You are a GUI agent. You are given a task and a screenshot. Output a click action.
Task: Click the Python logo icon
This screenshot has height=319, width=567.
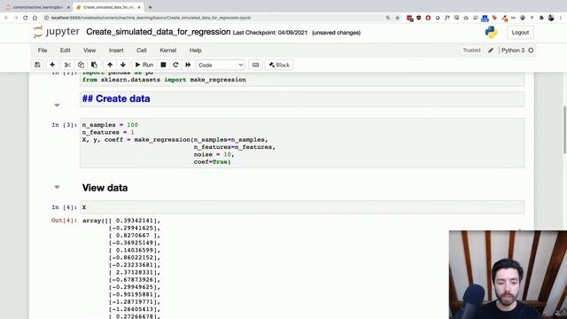tap(491, 32)
